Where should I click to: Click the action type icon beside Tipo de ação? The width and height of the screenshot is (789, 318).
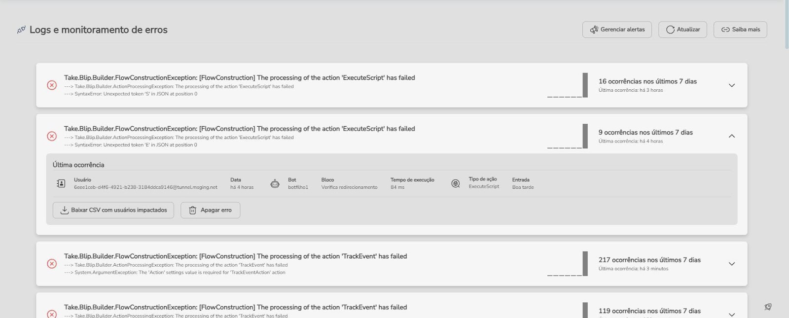[x=456, y=183]
